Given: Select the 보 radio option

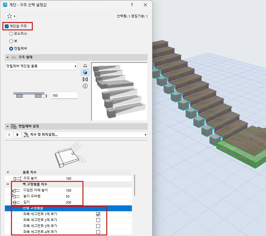Looking at the screenshot, I should pos(11,41).
